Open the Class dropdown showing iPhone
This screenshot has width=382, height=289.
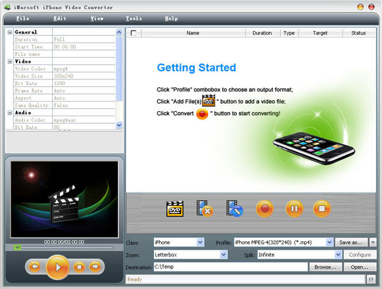[x=200, y=243]
